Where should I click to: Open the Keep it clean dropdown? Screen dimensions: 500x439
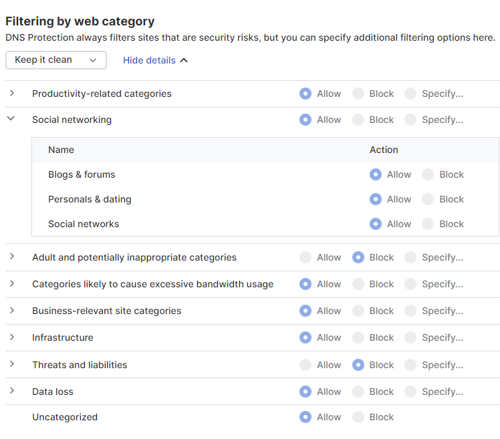56,60
